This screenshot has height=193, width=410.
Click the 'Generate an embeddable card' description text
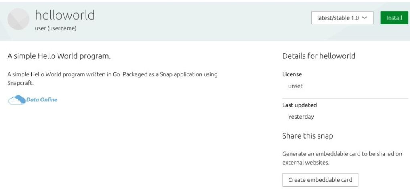[x=342, y=158]
